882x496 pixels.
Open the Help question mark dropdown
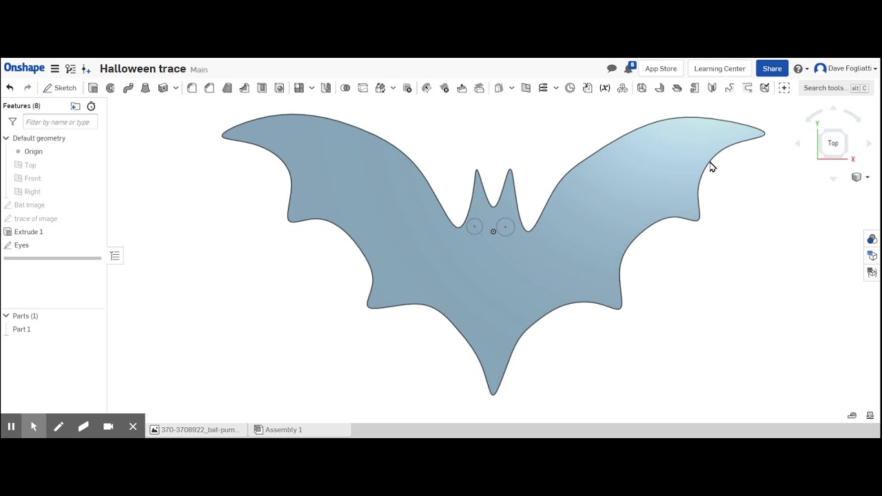(x=801, y=69)
